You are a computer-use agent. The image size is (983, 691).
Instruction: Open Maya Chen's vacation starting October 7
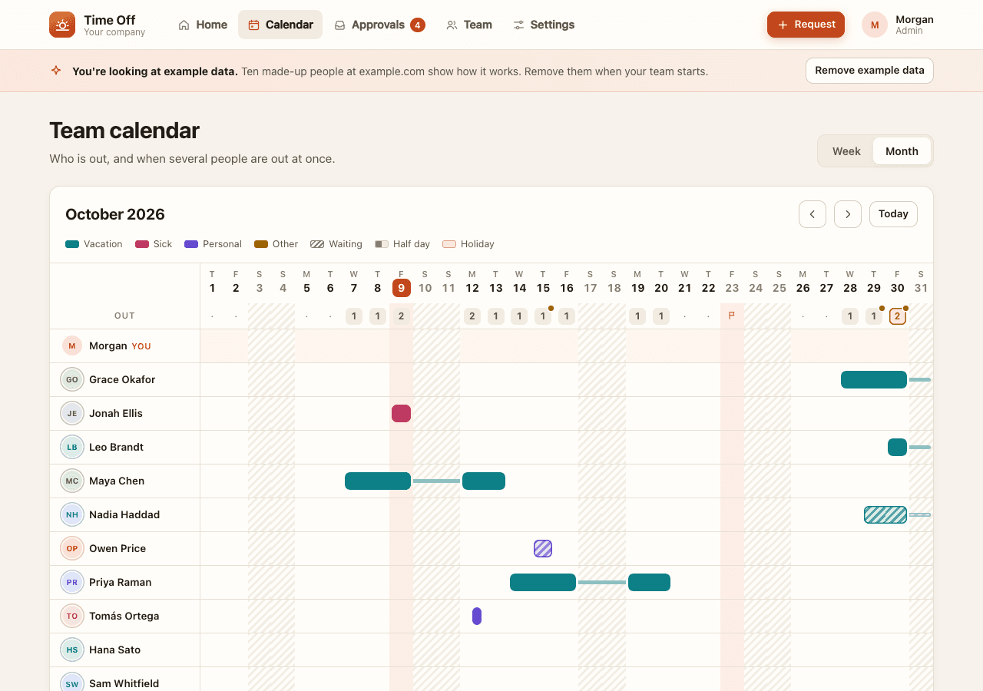click(378, 481)
